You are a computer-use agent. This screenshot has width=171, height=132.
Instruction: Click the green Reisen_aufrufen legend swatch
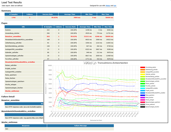(x=143, y=84)
